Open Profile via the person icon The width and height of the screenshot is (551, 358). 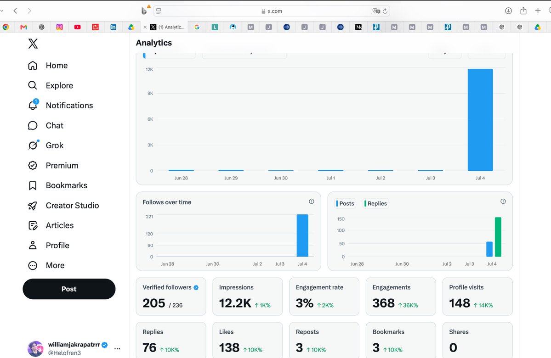point(33,246)
